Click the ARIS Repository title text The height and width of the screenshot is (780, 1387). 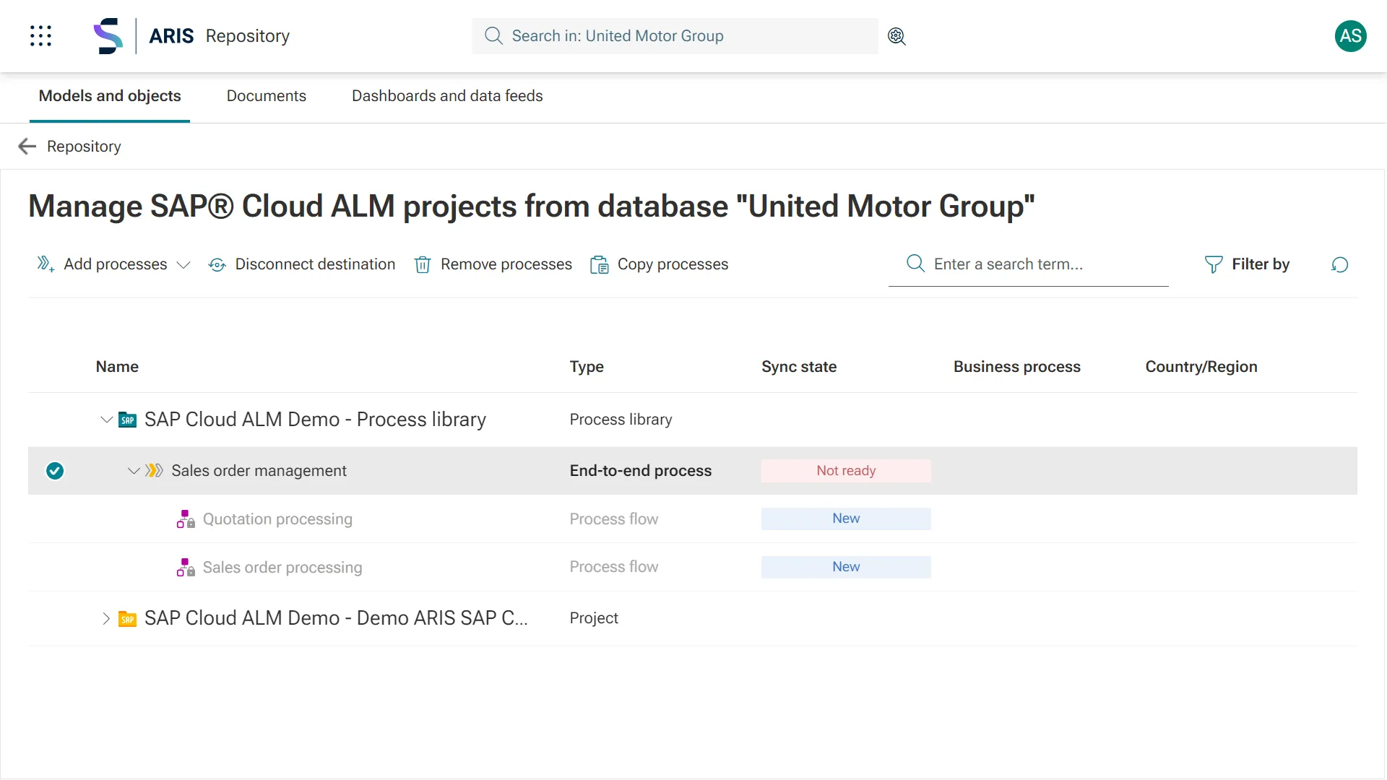click(219, 36)
